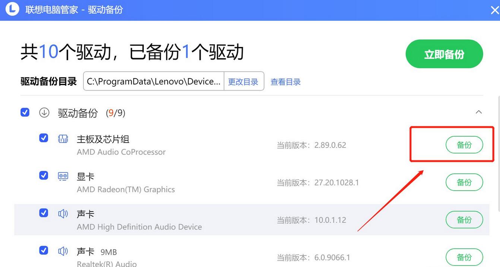Image resolution: width=500 pixels, height=267 pixels.
Task: Uncheck the AMD High Definition Audio checkbox
Action: click(x=44, y=213)
